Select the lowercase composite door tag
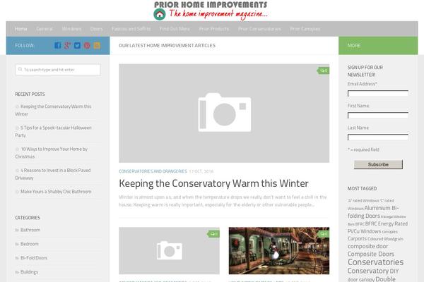 point(367,246)
